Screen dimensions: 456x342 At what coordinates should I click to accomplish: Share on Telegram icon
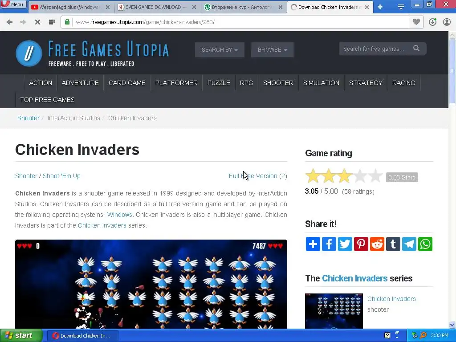[x=409, y=244]
